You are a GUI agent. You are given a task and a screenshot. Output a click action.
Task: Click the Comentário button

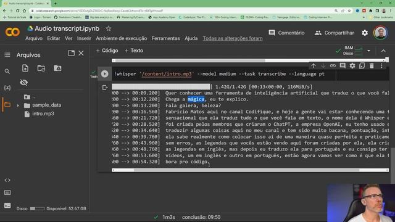[286, 33]
